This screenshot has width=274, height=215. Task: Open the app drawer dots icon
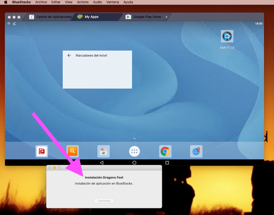pos(134,151)
